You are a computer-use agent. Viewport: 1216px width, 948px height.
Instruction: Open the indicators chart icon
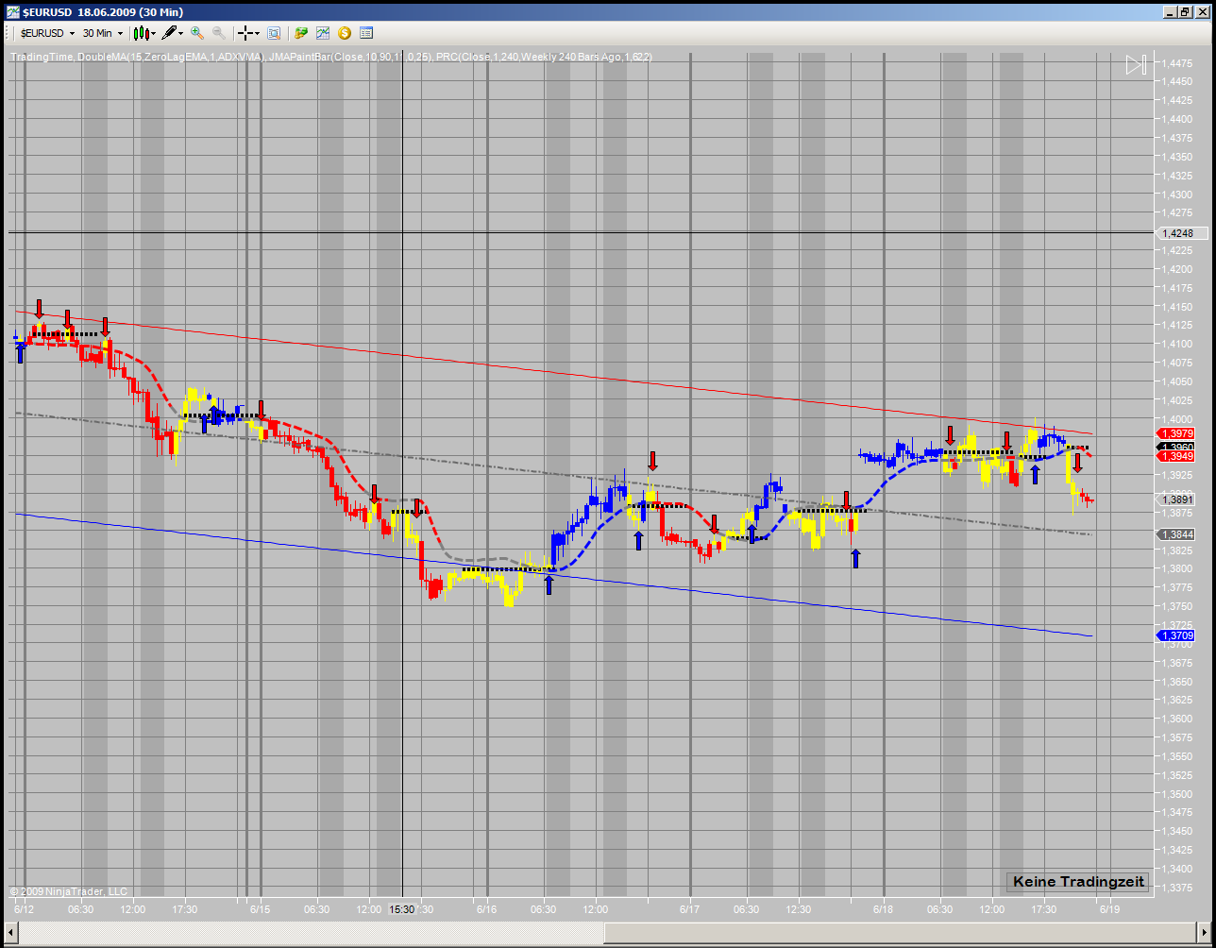pos(323,33)
